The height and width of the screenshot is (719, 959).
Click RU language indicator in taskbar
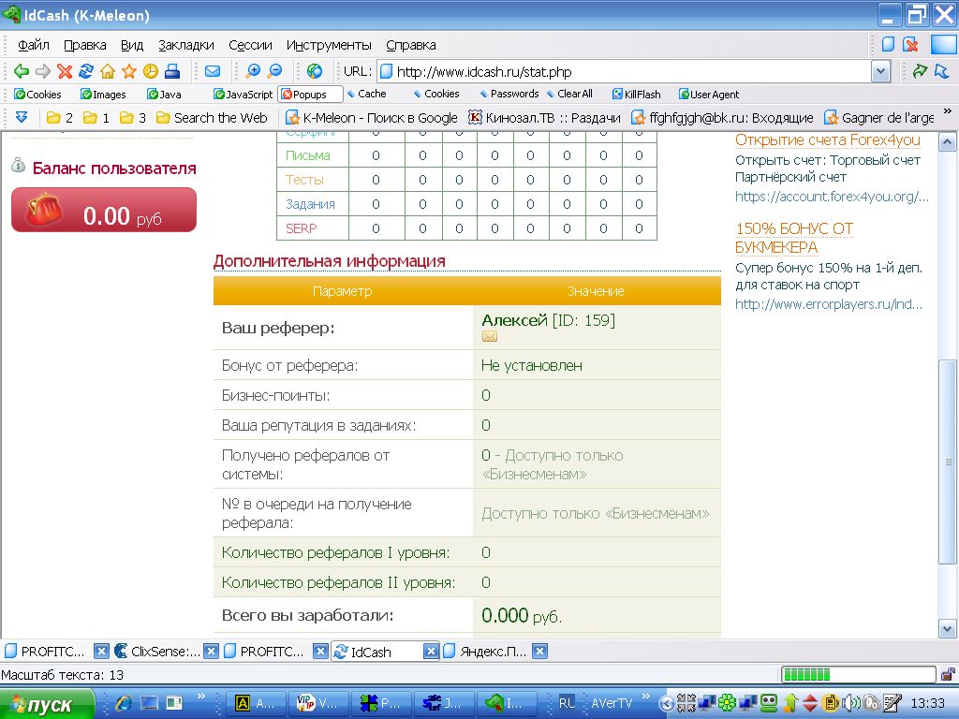coord(567,703)
